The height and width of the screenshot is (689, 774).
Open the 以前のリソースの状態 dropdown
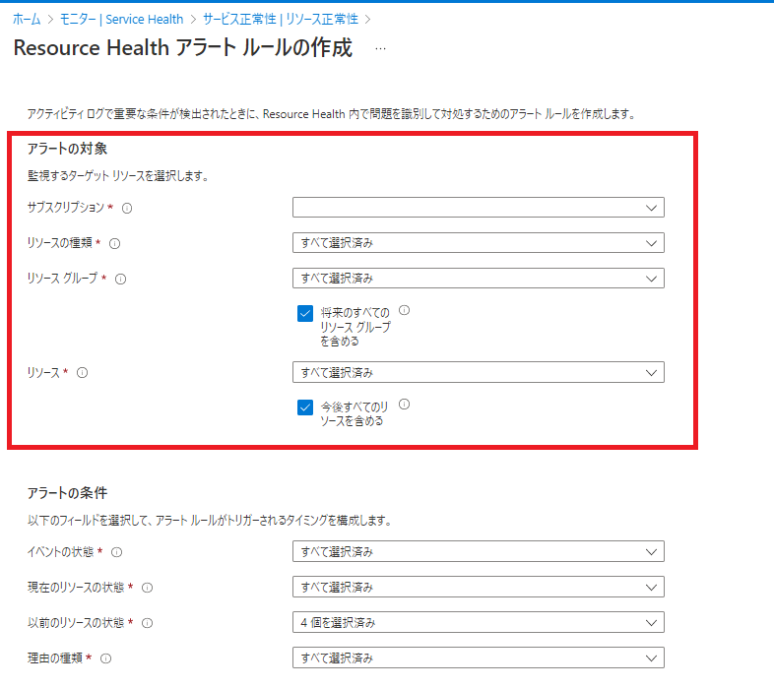pos(479,622)
